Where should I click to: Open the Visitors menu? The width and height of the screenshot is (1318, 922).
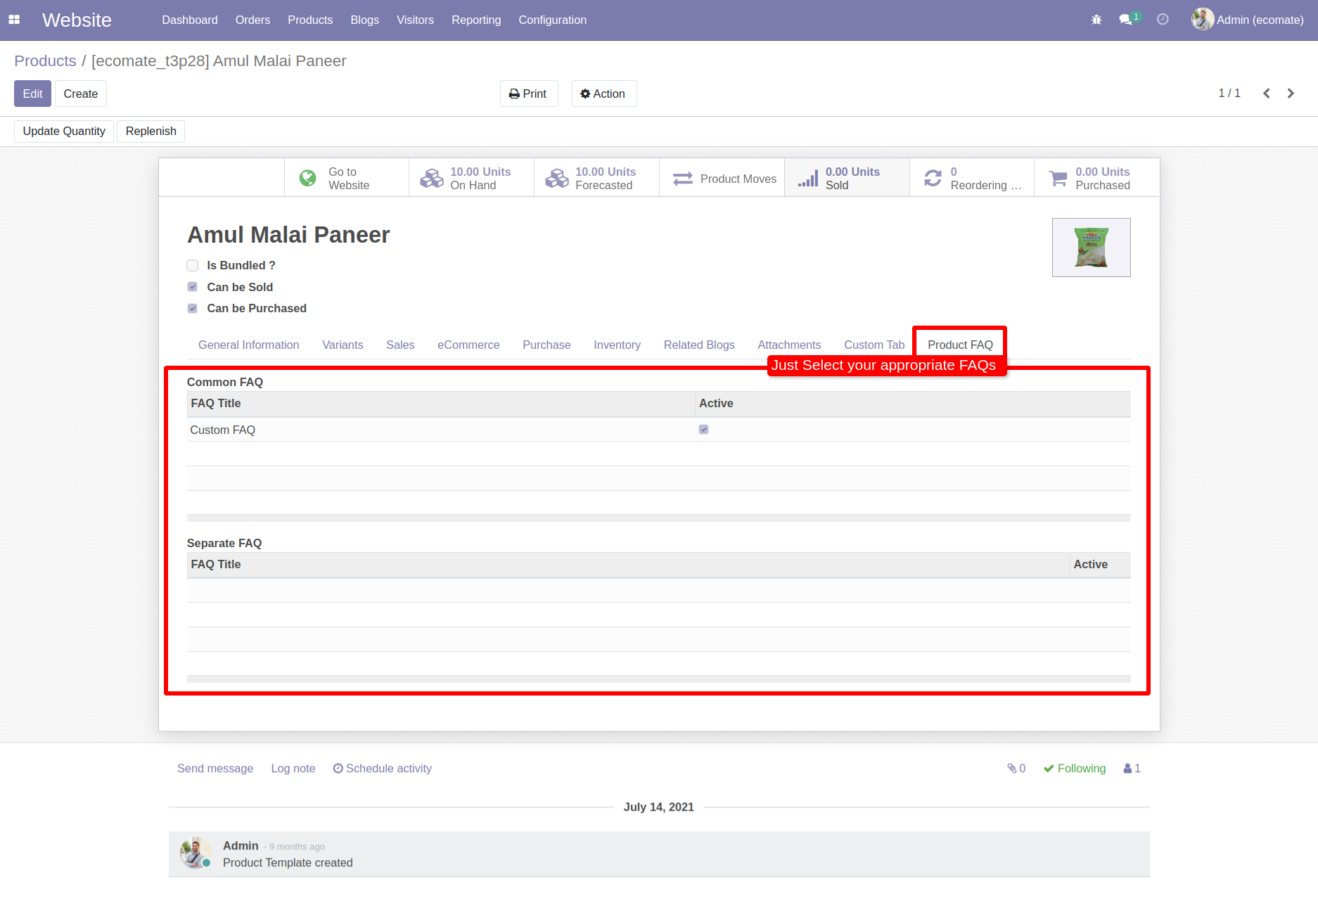[415, 20]
